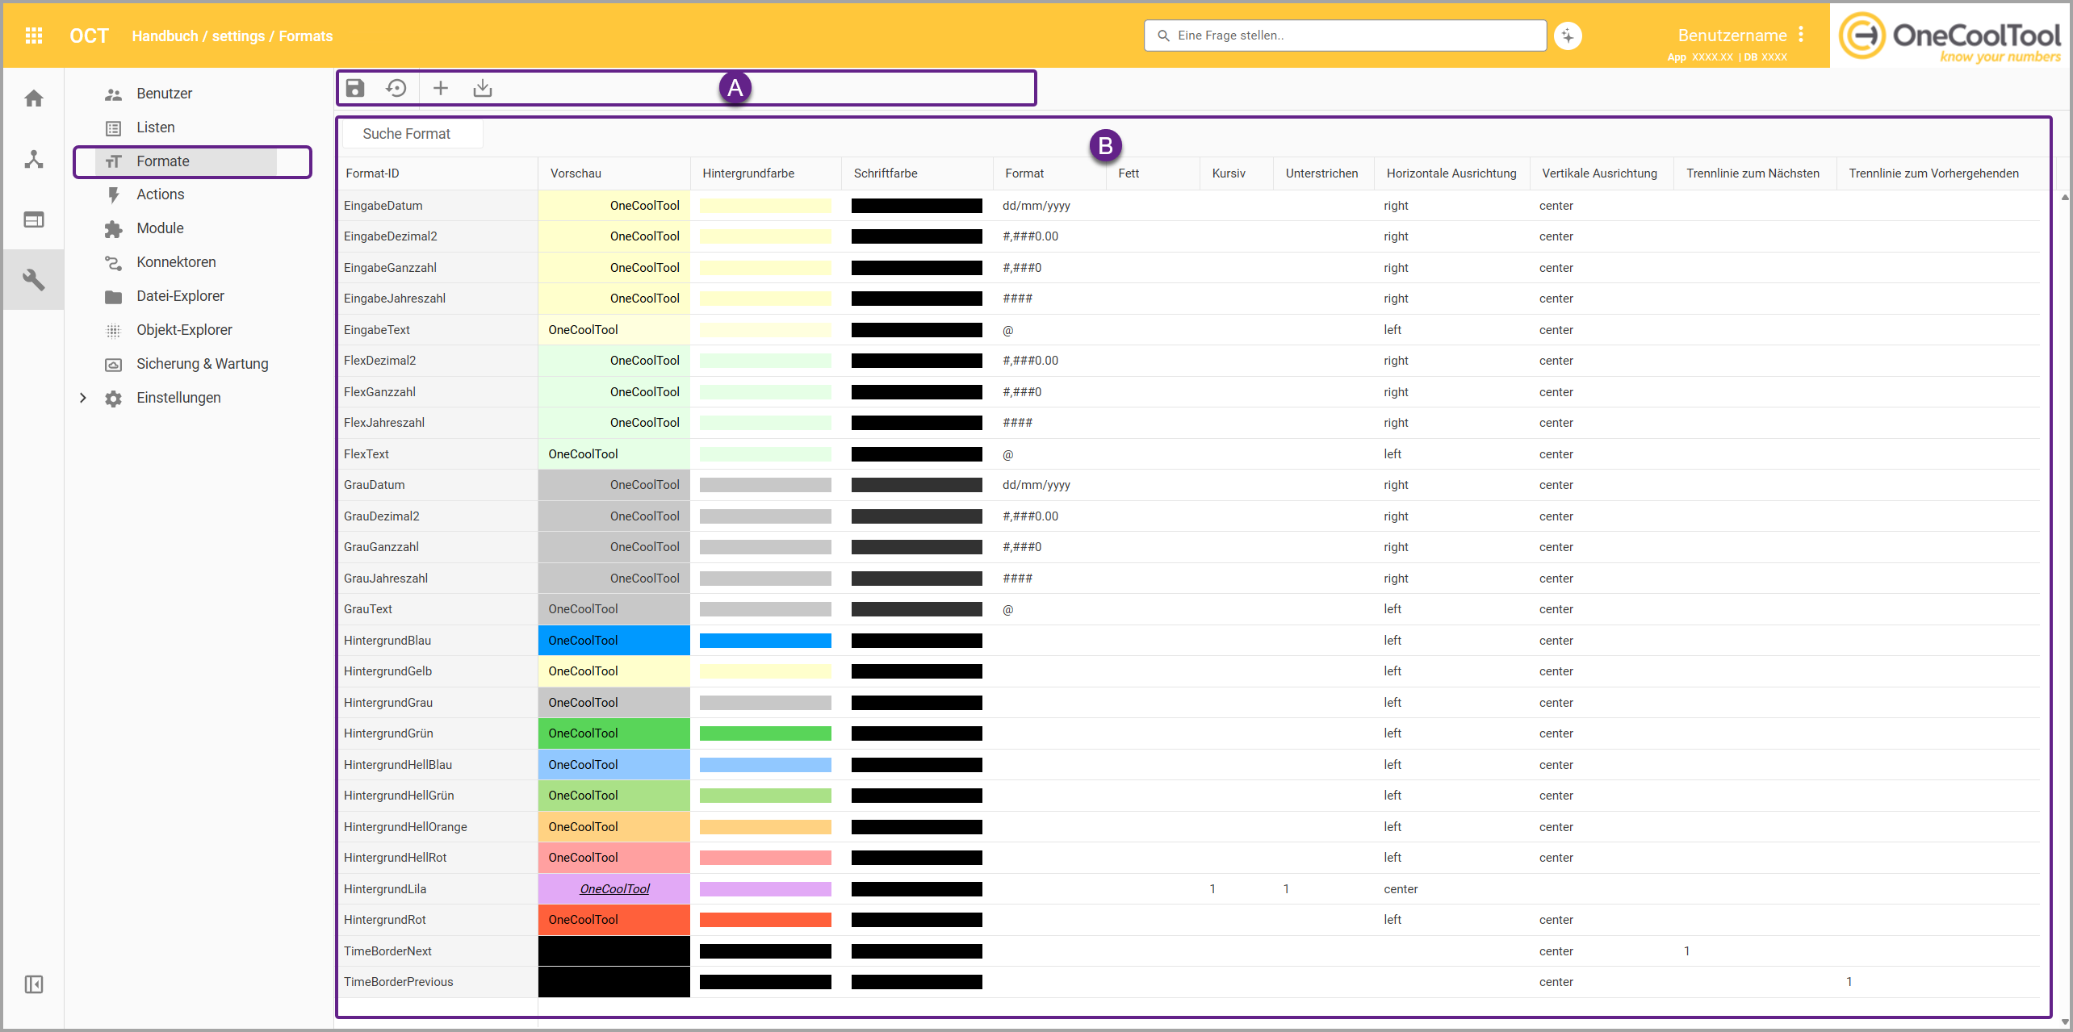Click the download icon in the toolbar

[x=483, y=88]
